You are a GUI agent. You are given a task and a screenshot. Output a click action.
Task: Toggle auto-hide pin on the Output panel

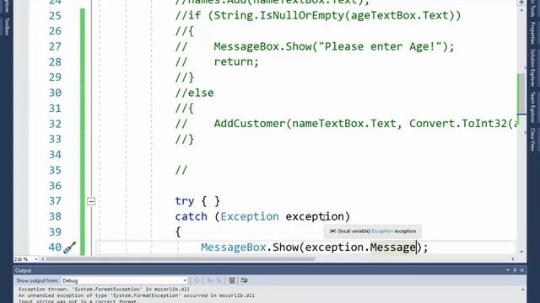click(x=515, y=270)
